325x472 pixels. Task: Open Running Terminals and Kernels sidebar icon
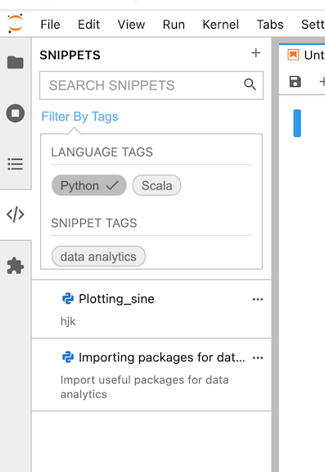tap(16, 113)
